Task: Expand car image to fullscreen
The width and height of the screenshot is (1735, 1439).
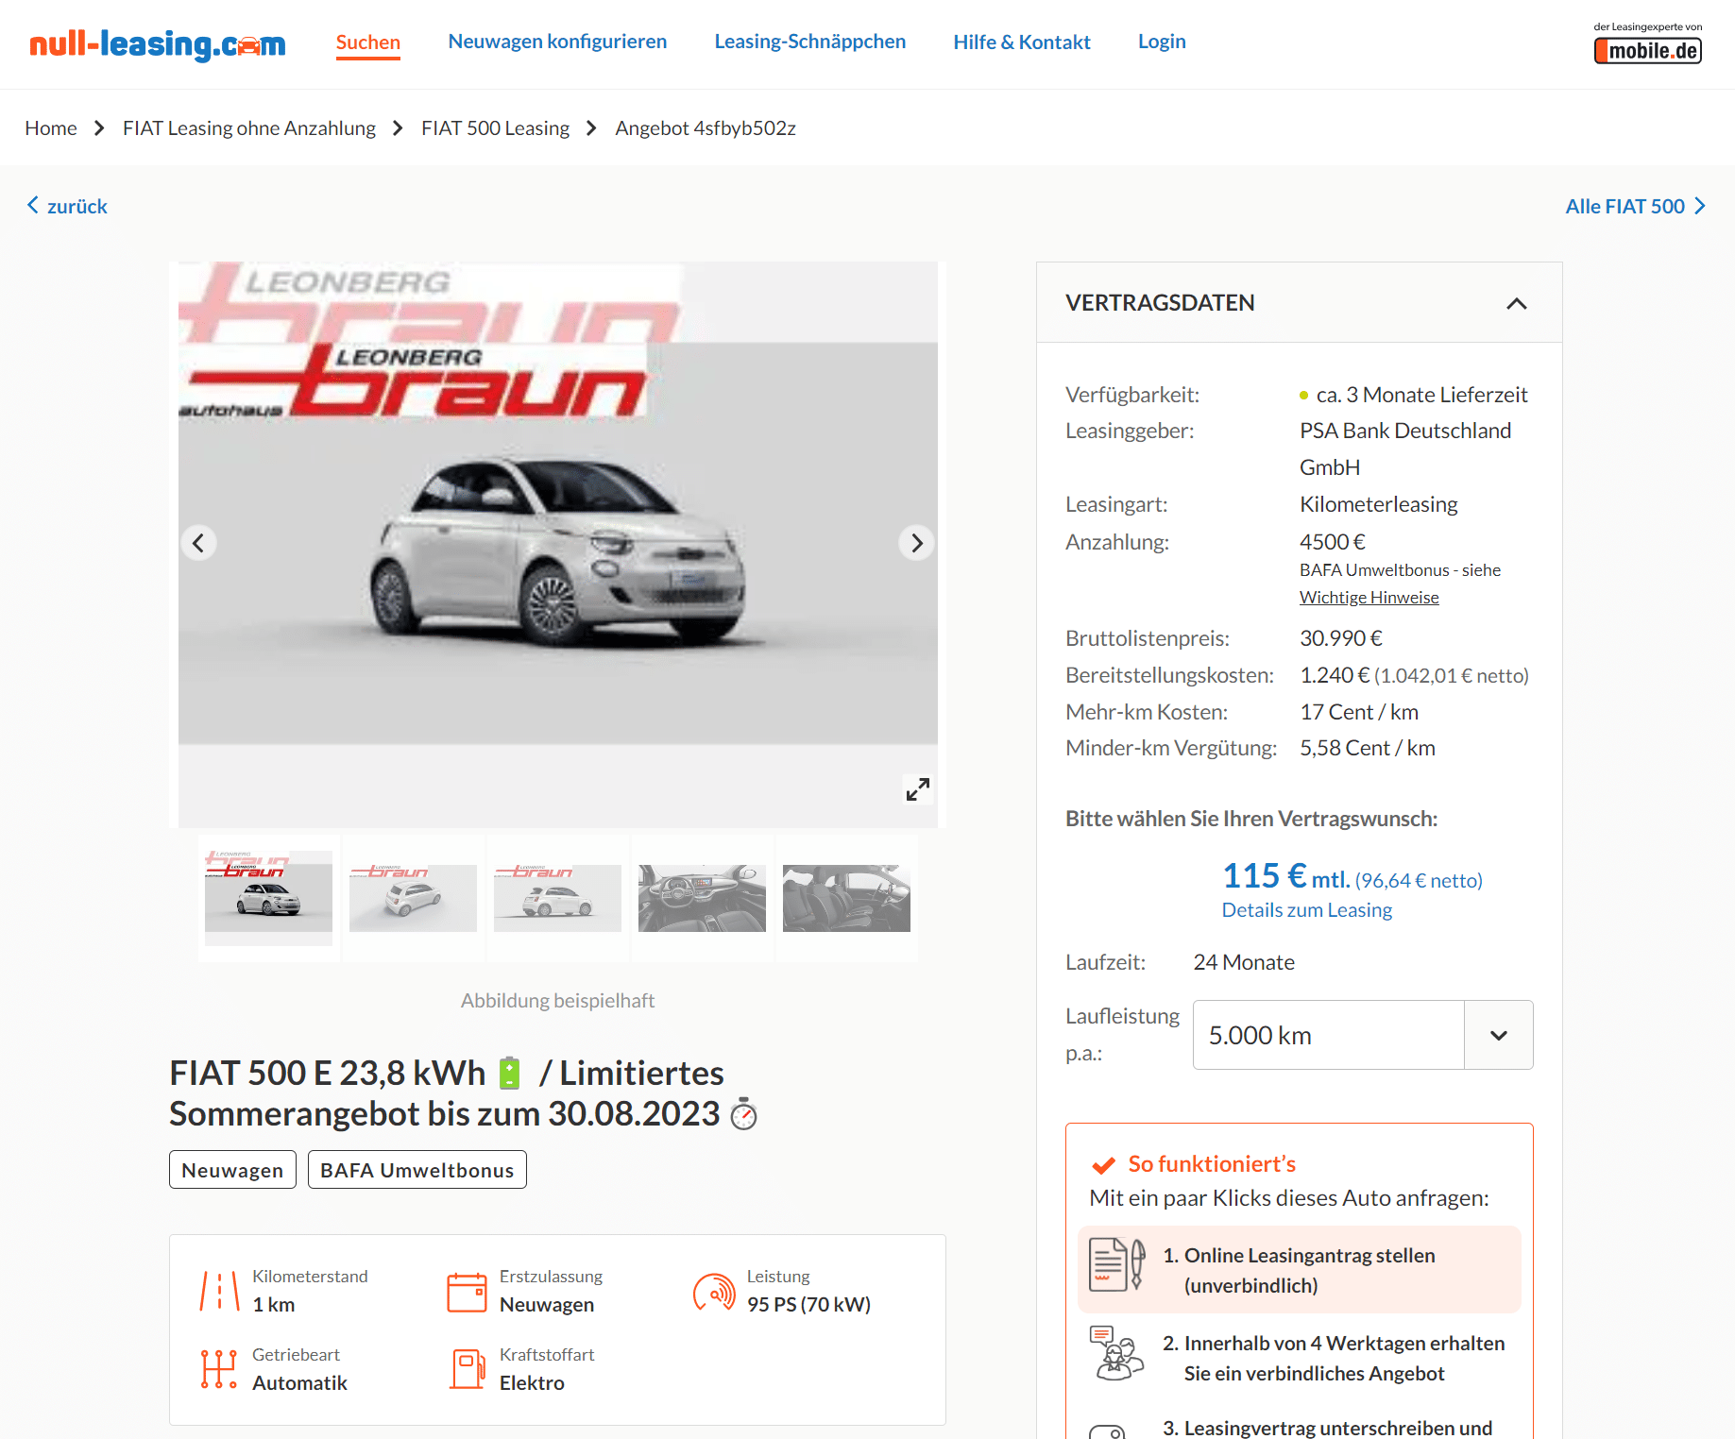Action: point(917,789)
